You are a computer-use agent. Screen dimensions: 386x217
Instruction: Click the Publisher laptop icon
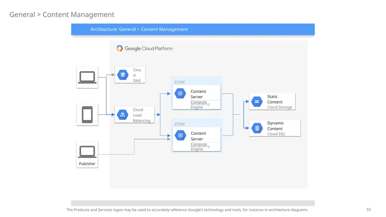point(87,152)
